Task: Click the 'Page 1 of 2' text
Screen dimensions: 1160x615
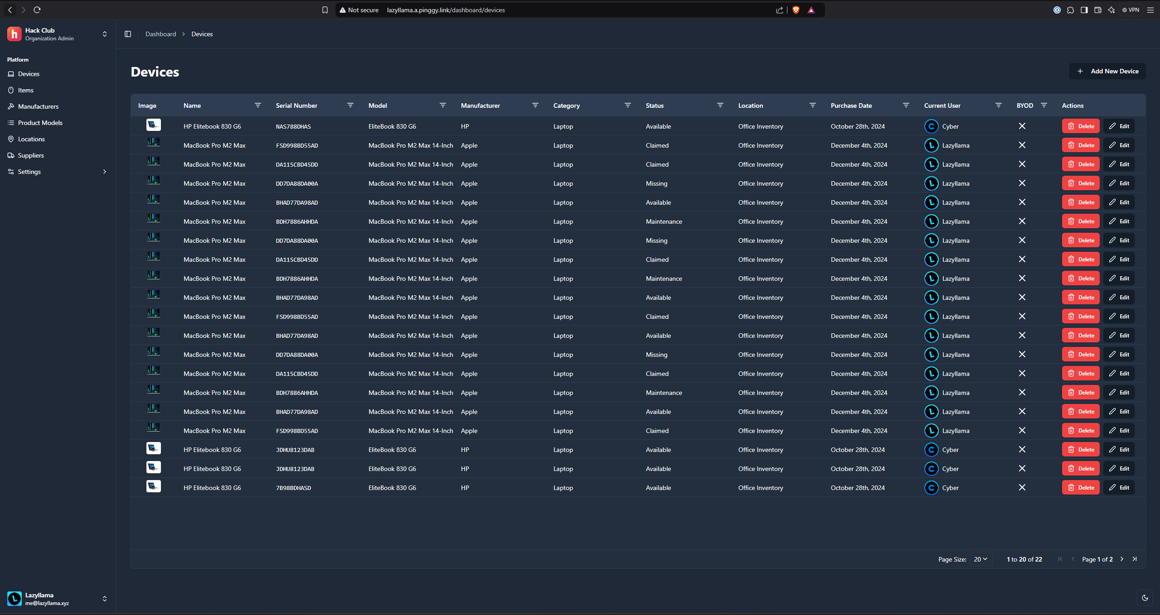Action: (x=1097, y=559)
